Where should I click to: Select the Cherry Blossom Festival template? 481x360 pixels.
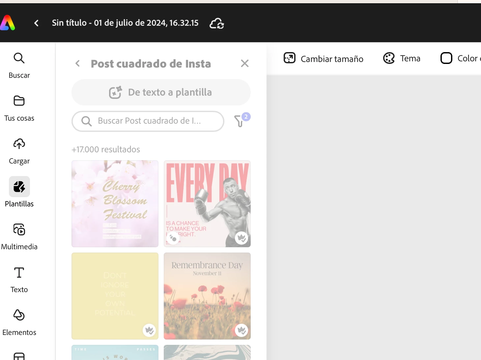pos(115,204)
